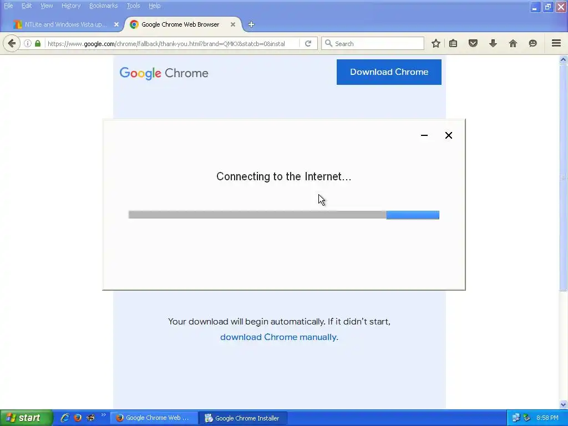Viewport: 568px width, 426px height.
Task: Click the page scrollbar down arrow
Action: pos(564,404)
